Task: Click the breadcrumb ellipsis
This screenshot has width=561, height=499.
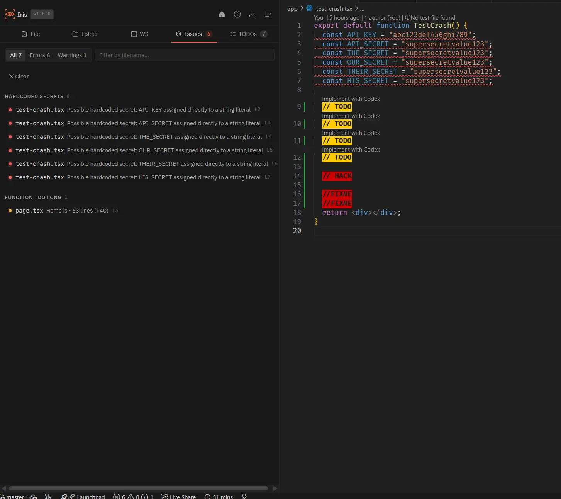Action: [362, 9]
